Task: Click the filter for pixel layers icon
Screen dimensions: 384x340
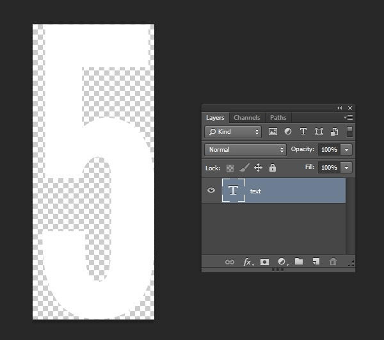Action: click(x=273, y=132)
